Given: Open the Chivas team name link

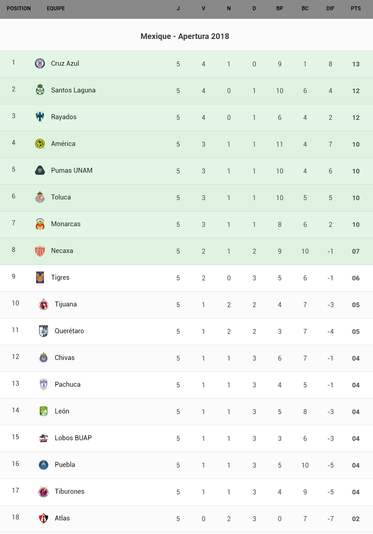Looking at the screenshot, I should coord(65,358).
